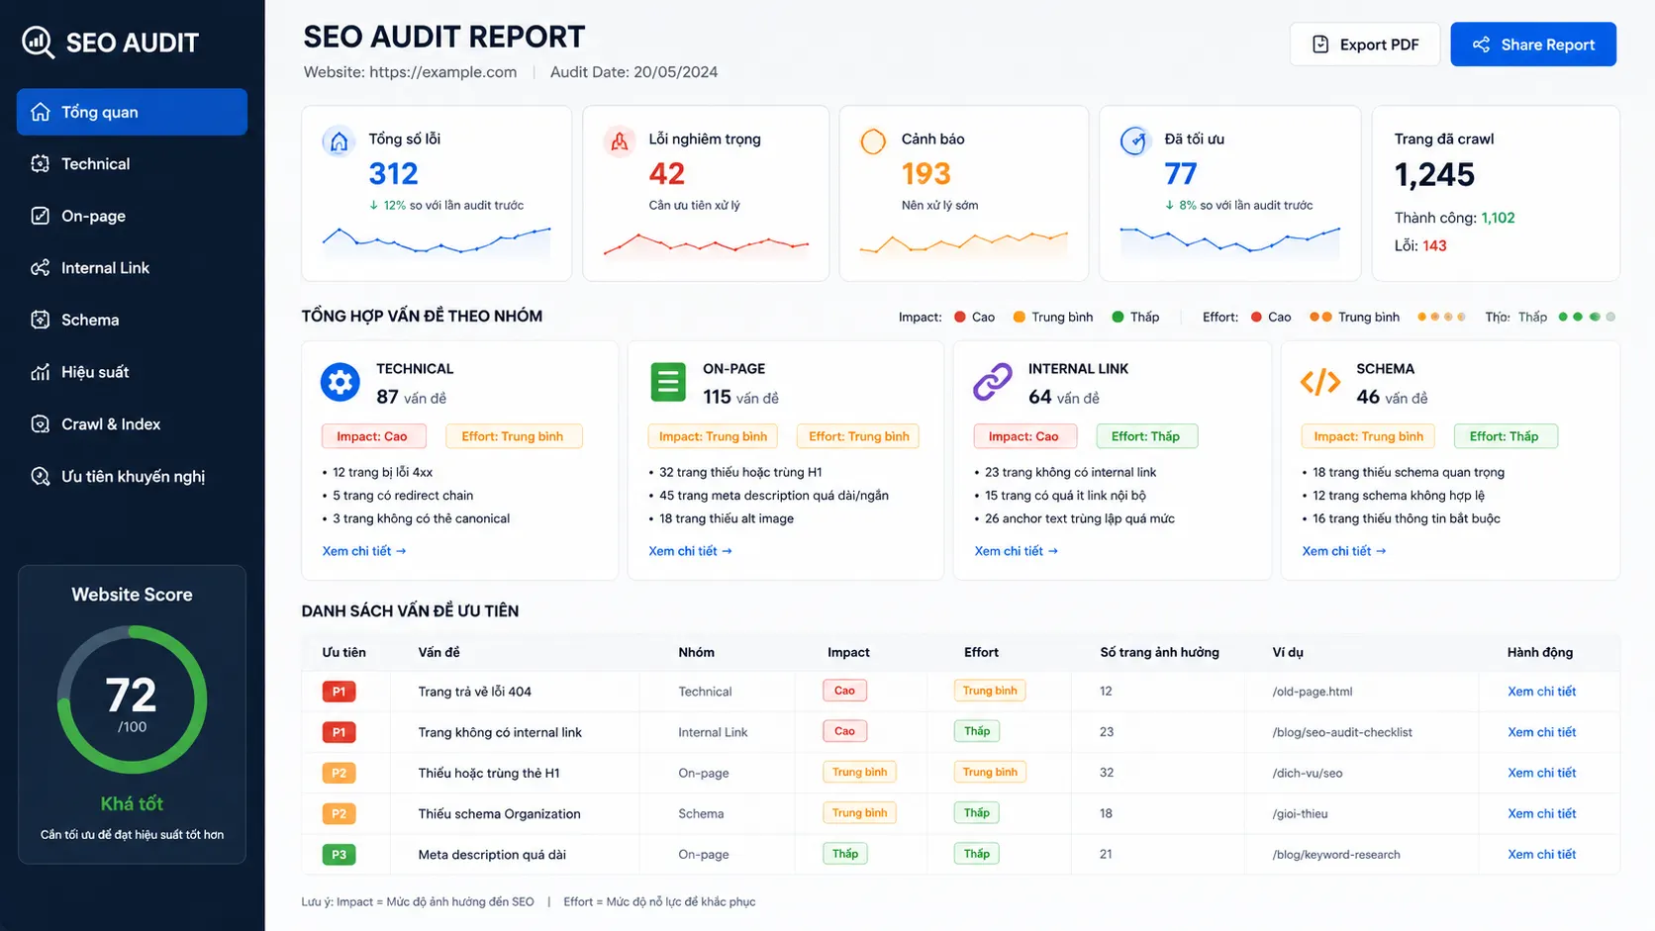Click the home icon beside Tổng quan
Screen dimensions: 1655x931
(41, 112)
